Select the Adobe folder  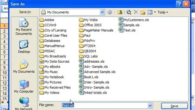[x=47, y=20]
